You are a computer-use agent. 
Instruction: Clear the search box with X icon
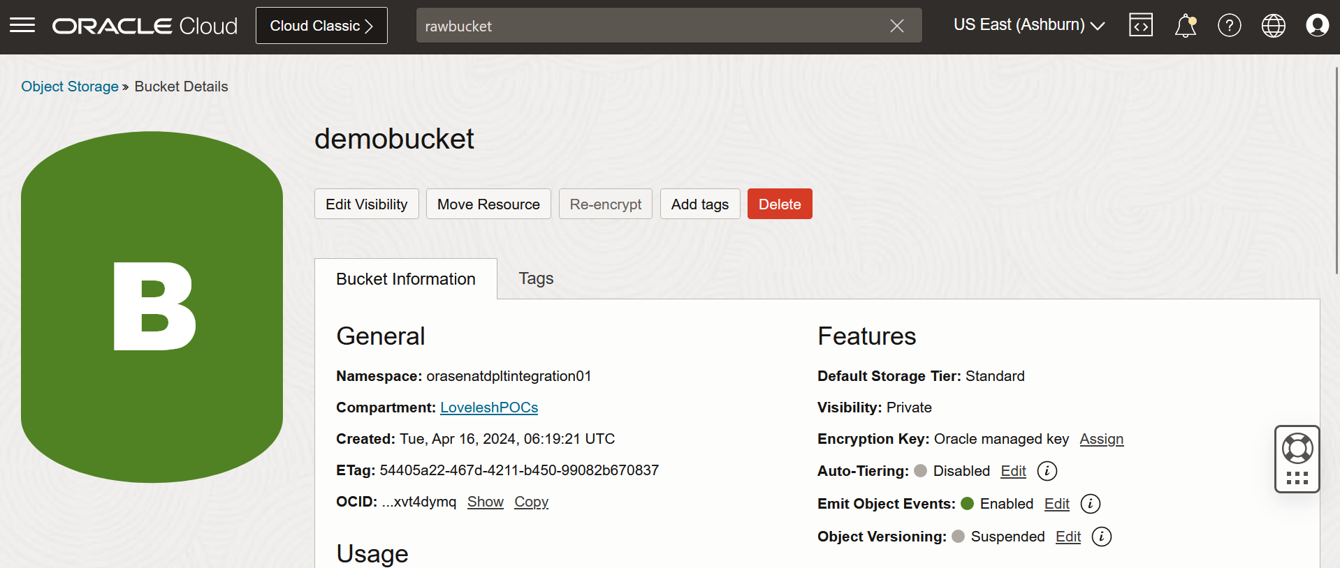pyautogui.click(x=897, y=26)
